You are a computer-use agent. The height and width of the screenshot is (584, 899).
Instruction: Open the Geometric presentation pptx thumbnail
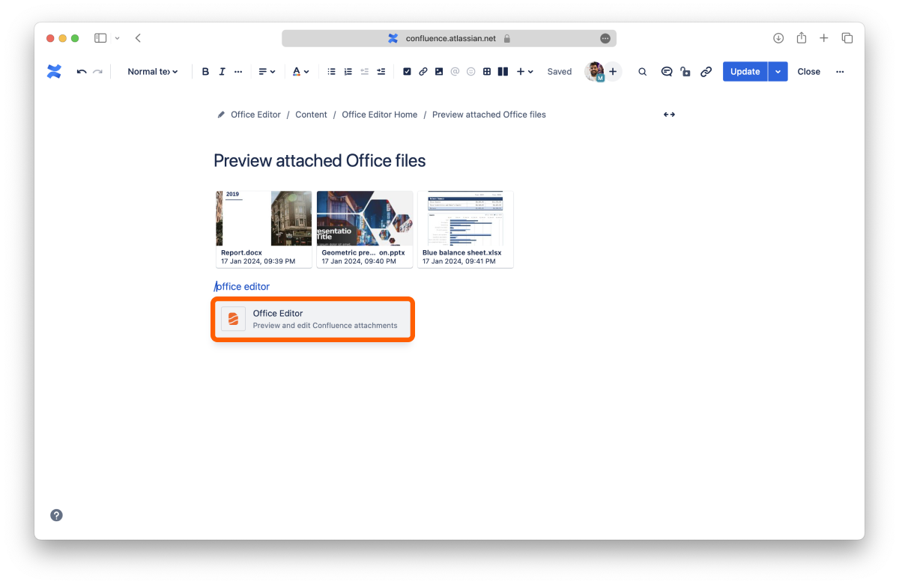[365, 229]
